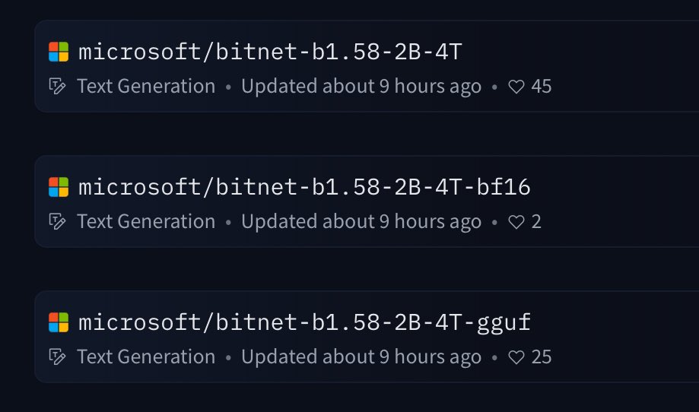Click Text Generation icon on bitnet-b1.58-2B-4T card
Viewport: 699px width, 412px height.
tap(57, 87)
